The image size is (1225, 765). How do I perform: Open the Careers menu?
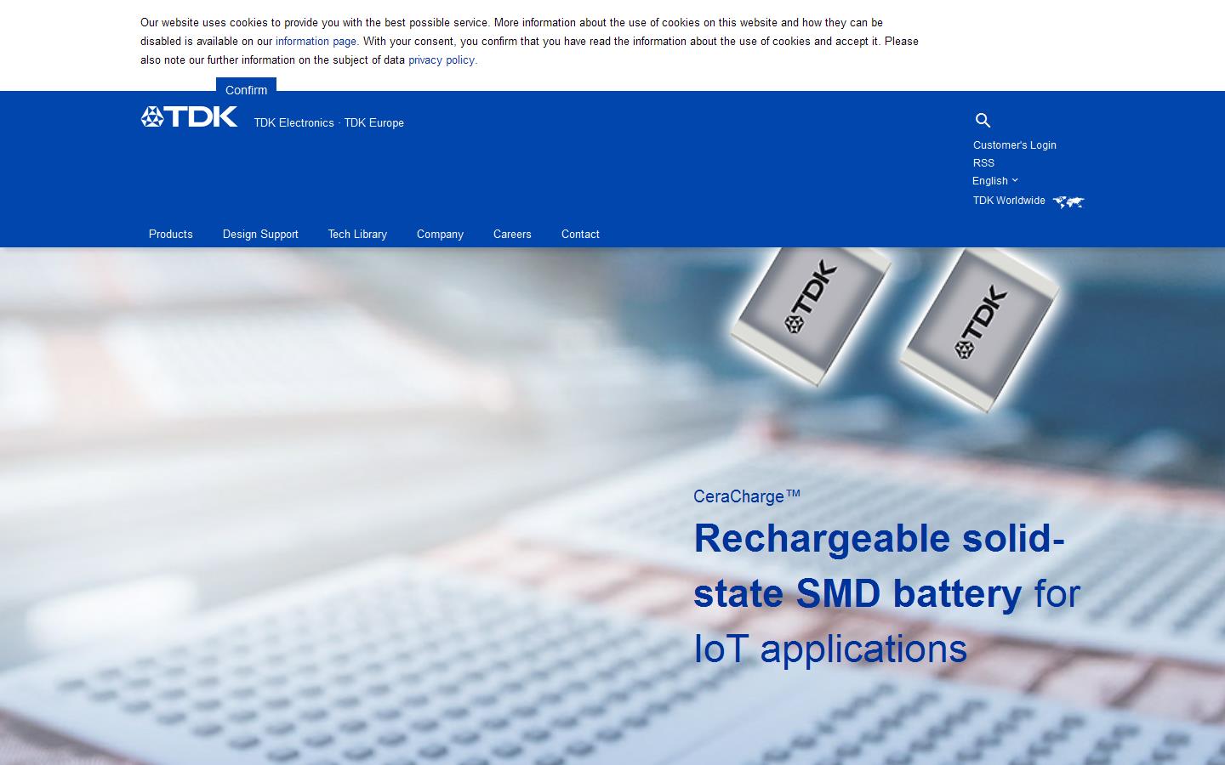pyautogui.click(x=512, y=235)
